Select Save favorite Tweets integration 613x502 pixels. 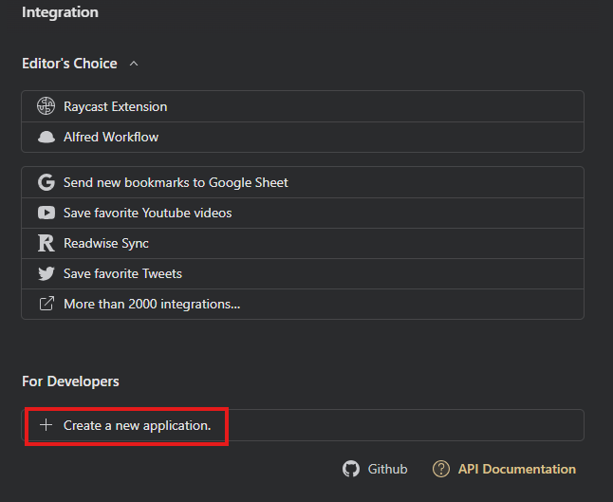122,273
